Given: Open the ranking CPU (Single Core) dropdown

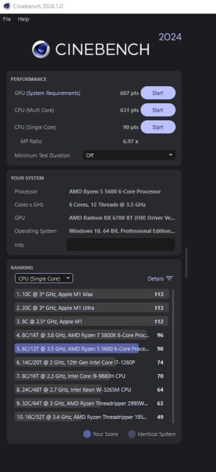Looking at the screenshot, I should click(x=44, y=278).
